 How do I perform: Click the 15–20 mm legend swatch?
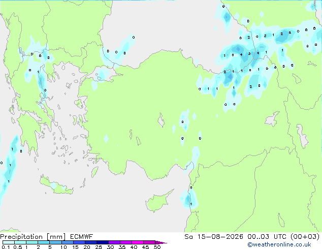click(79, 242)
